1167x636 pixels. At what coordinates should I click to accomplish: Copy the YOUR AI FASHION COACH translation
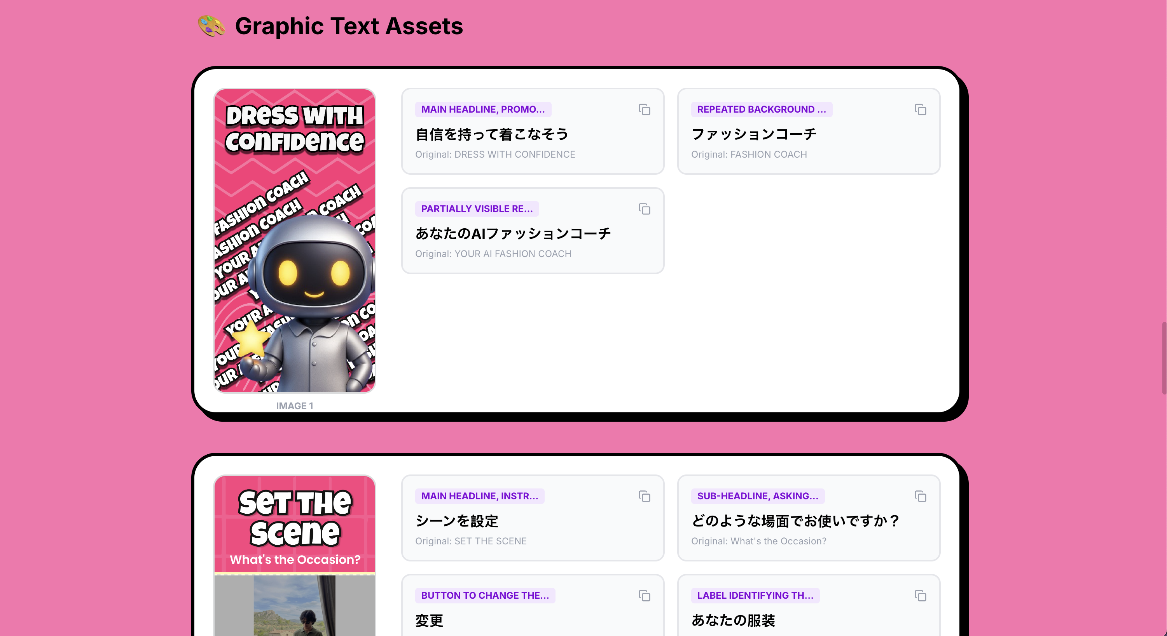click(x=644, y=209)
